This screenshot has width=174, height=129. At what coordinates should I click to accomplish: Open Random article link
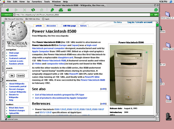16,64
